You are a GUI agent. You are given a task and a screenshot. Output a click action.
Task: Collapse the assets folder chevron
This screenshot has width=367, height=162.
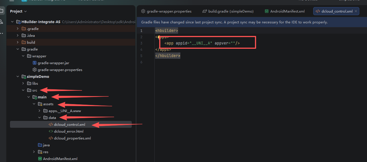tap(34, 104)
